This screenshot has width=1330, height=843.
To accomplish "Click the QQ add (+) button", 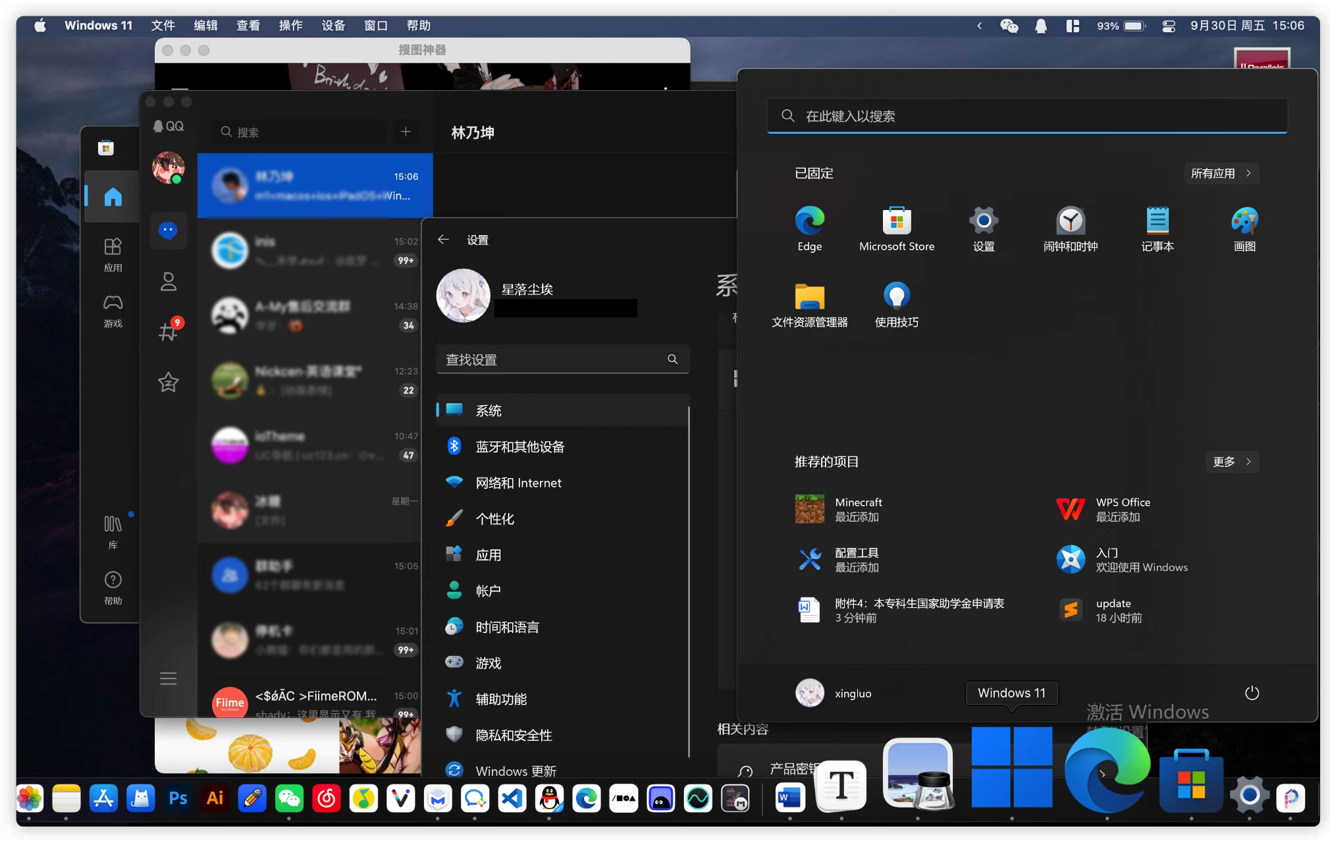I will coord(406,132).
